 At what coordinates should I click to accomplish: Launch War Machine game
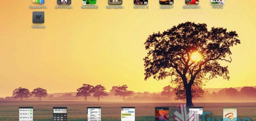coord(115,2)
